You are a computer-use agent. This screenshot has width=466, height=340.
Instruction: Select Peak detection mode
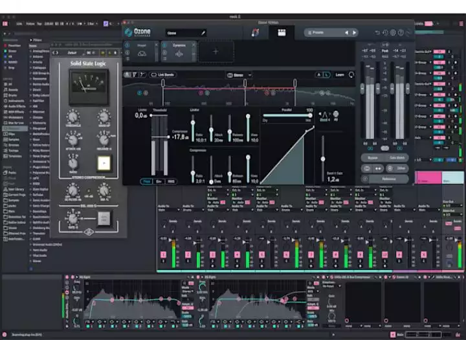(146, 181)
